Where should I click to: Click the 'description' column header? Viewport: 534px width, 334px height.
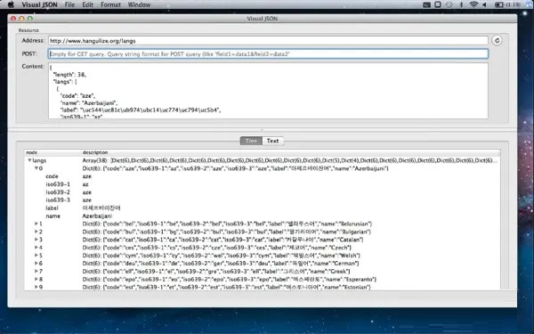[290, 152]
